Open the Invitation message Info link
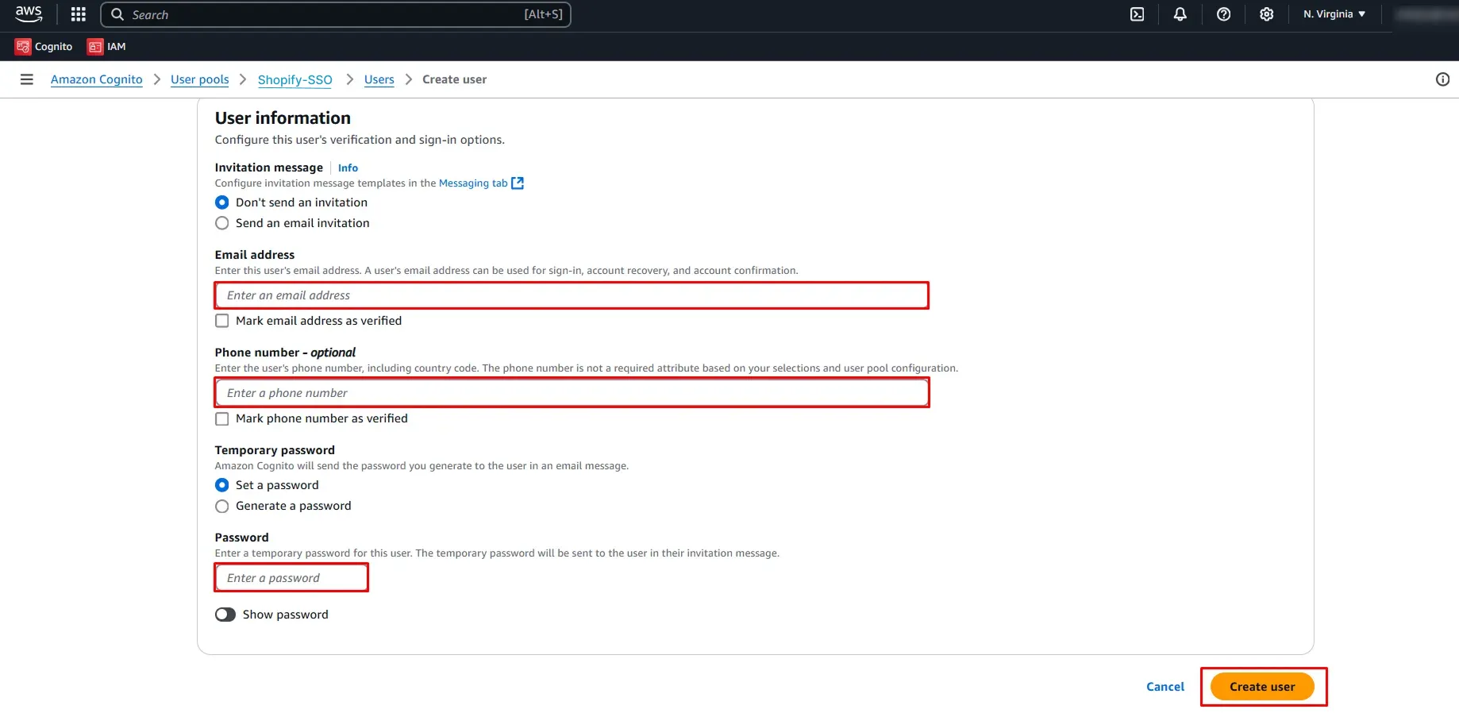The image size is (1459, 713). tap(348, 168)
